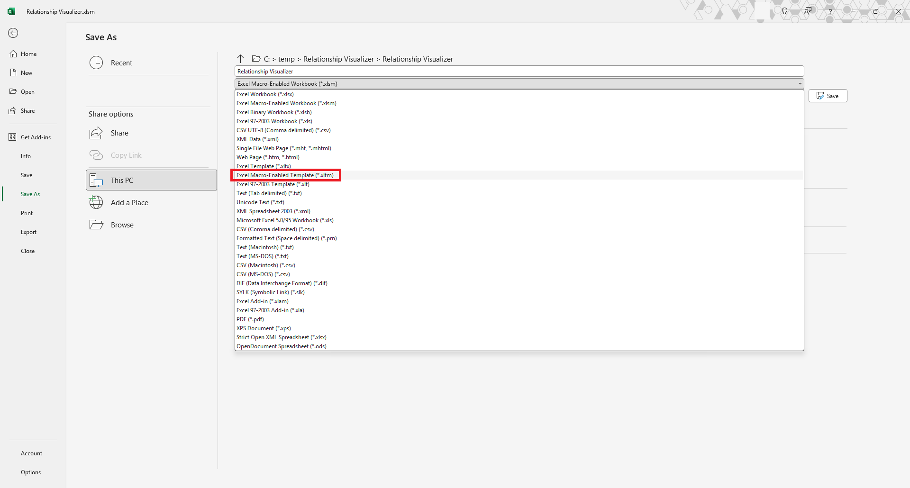Viewport: 910px width, 488px height.
Task: Collapse the file type dropdown
Action: [800, 84]
